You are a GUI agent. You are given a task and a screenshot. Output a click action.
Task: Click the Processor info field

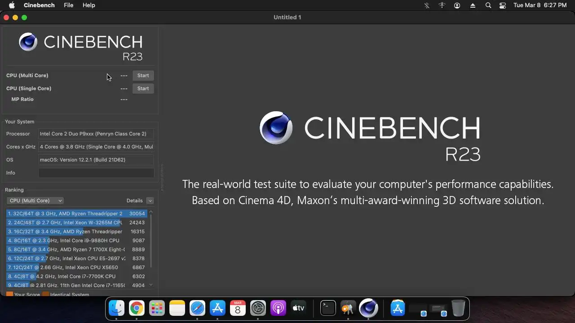pyautogui.click(x=96, y=134)
